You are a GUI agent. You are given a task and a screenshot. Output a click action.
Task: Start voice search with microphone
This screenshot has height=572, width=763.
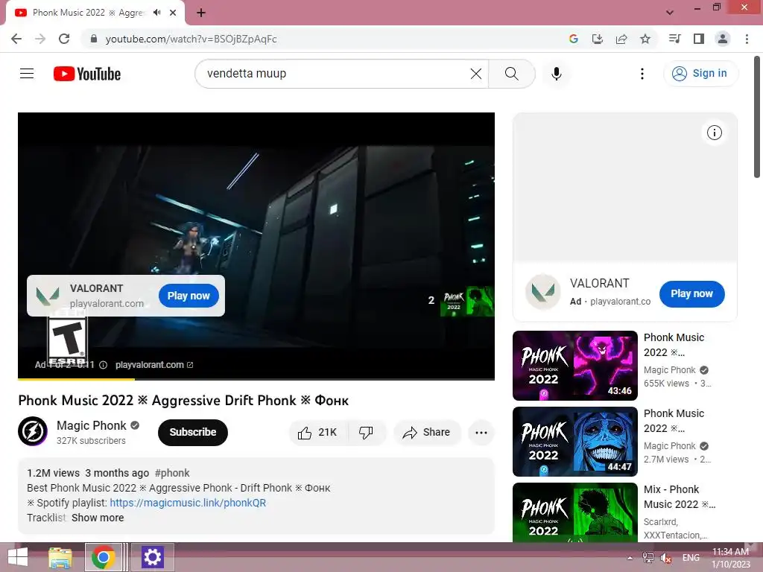coord(556,74)
